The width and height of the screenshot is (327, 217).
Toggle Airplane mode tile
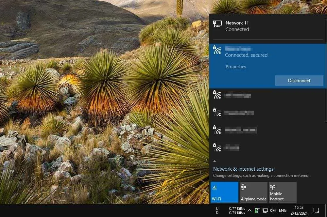[x=253, y=192]
